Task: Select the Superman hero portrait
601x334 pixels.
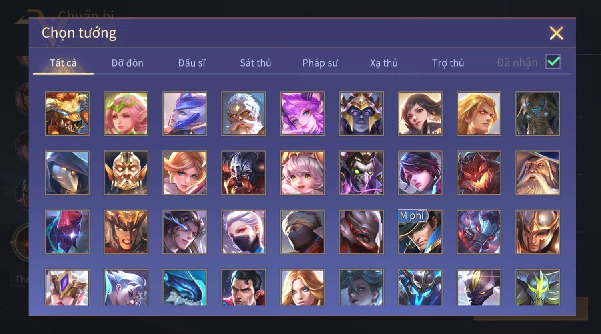Action: 244,288
